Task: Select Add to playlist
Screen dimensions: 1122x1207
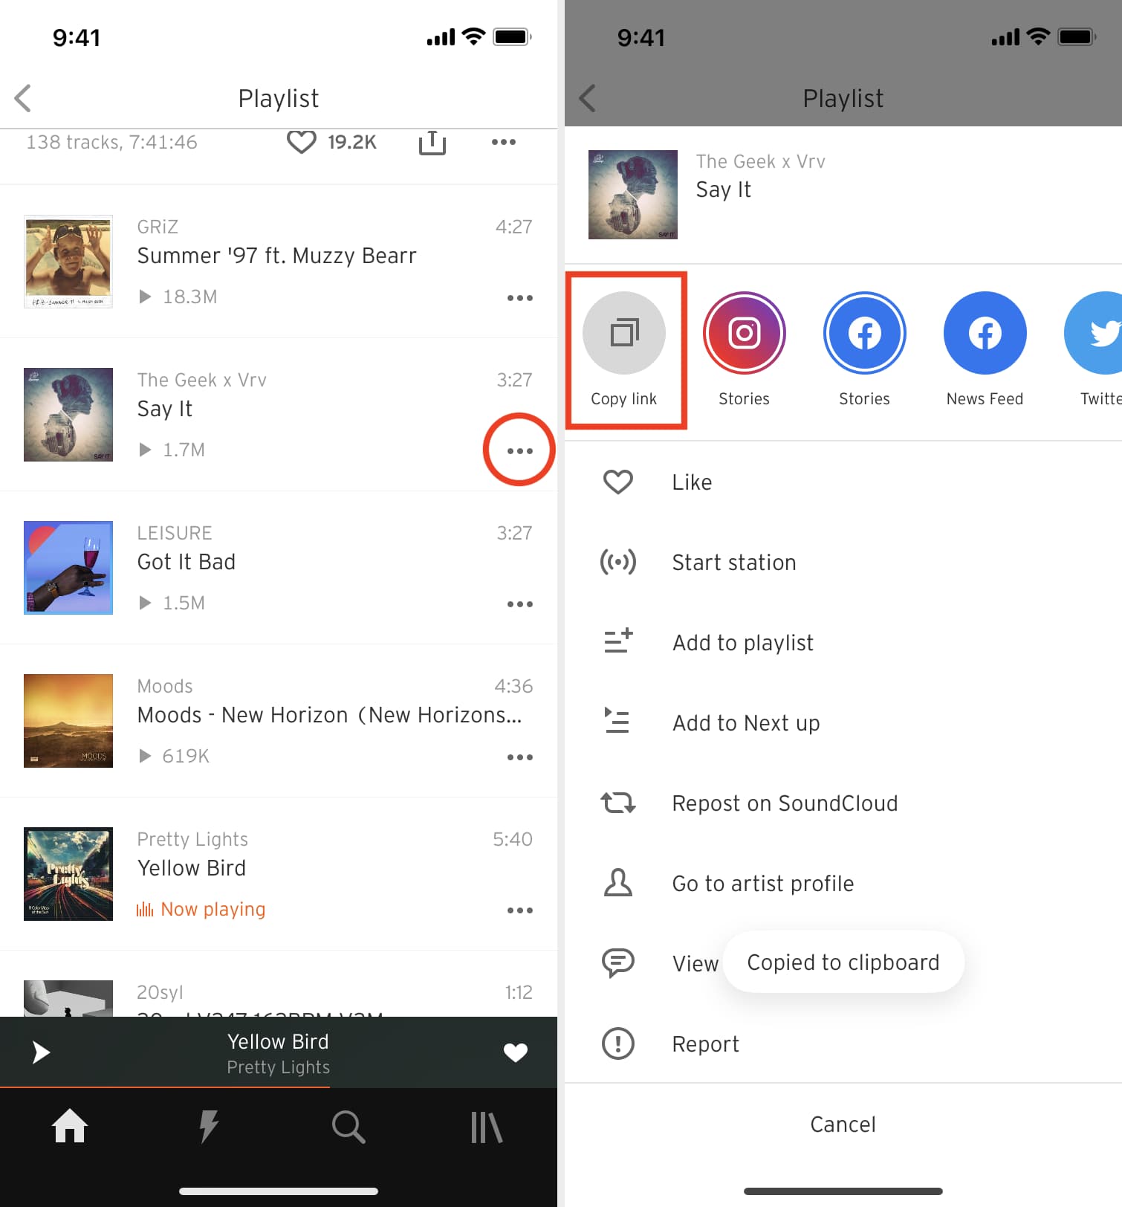Action: pos(843,643)
